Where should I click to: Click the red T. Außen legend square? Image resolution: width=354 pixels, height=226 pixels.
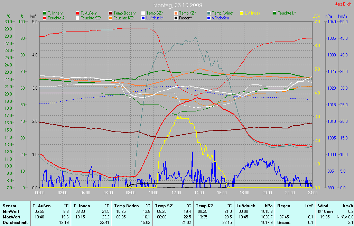pyautogui.click(x=77, y=13)
